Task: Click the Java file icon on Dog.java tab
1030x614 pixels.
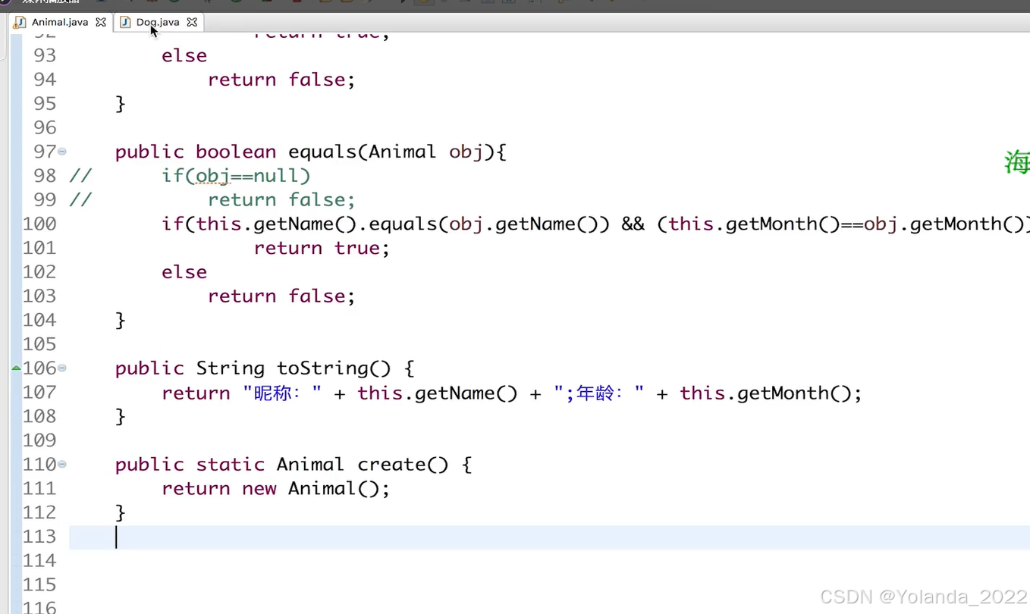Action: point(125,22)
